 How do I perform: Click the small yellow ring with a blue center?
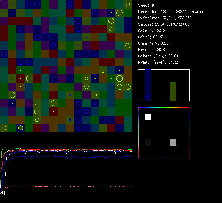pos(95,78)
